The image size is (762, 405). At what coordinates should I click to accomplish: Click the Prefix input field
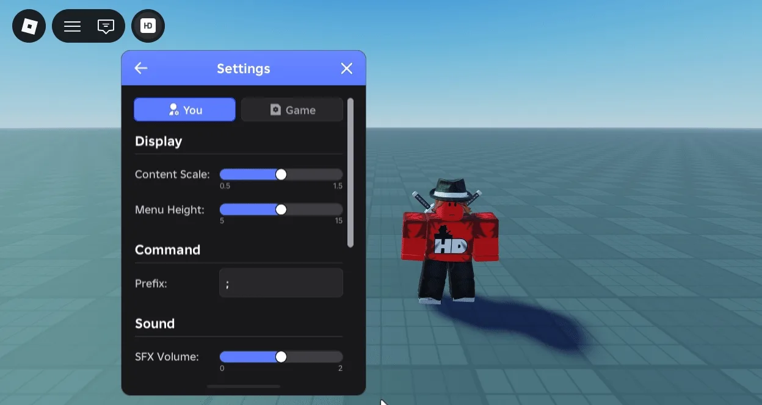281,283
